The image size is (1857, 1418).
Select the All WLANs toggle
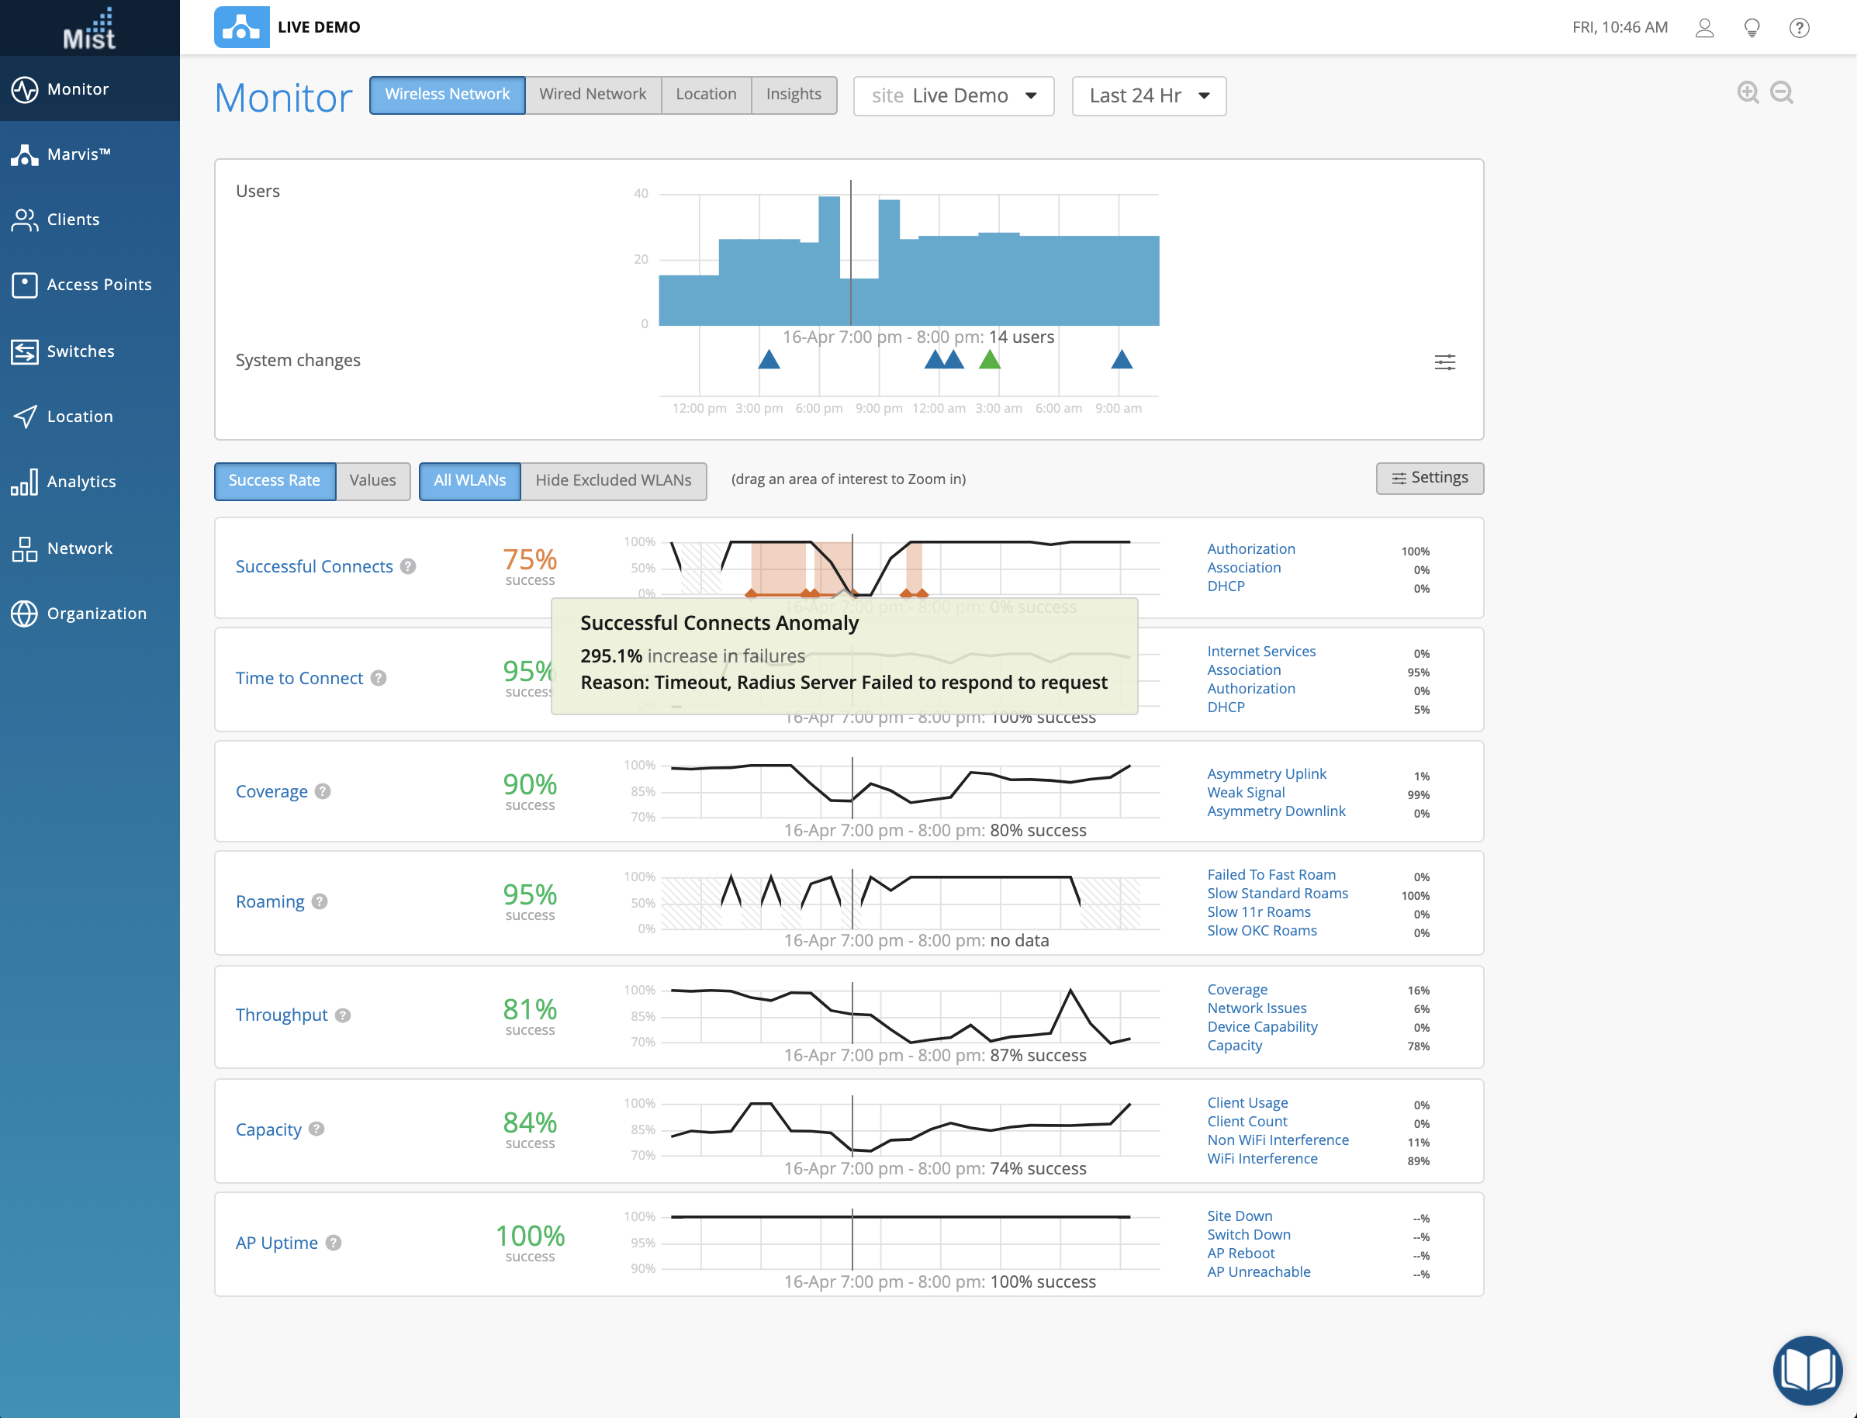(x=469, y=480)
